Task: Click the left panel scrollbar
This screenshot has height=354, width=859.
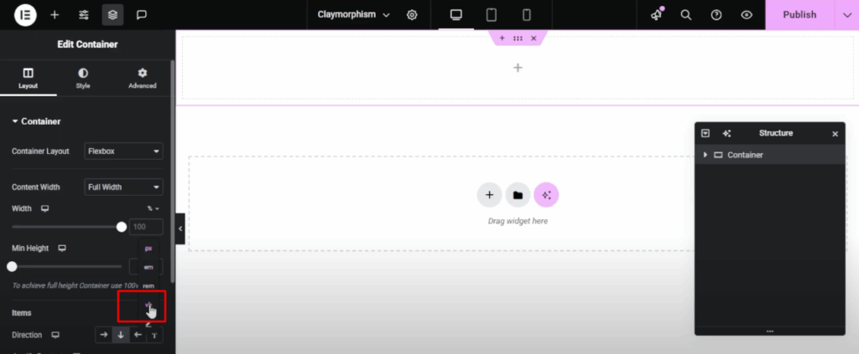Action: pyautogui.click(x=173, y=171)
